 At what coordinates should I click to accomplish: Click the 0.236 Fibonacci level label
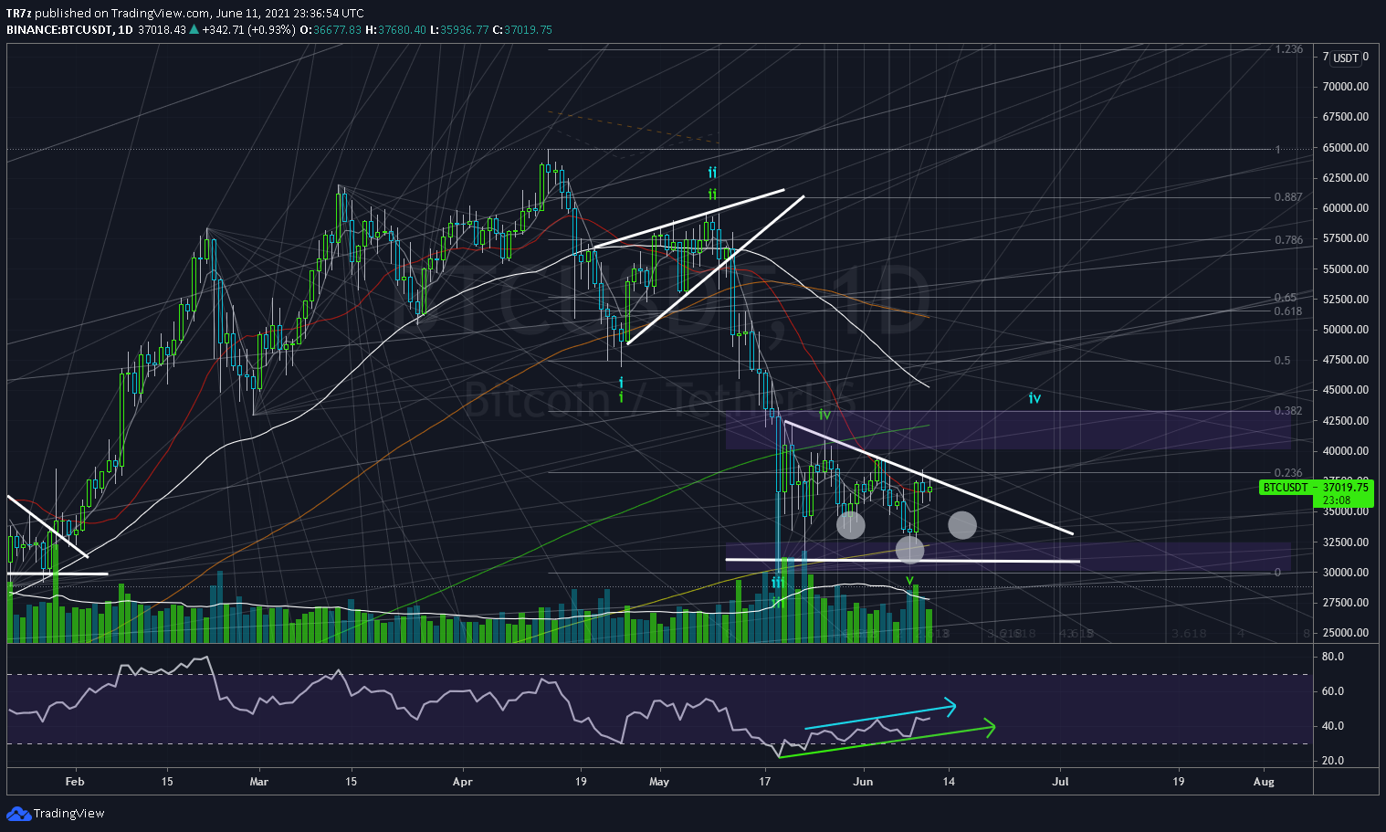click(1289, 473)
